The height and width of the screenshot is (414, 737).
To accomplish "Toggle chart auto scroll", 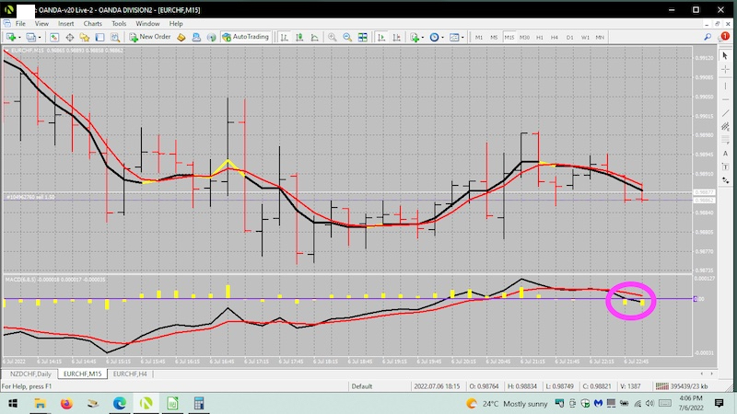I will [x=381, y=37].
